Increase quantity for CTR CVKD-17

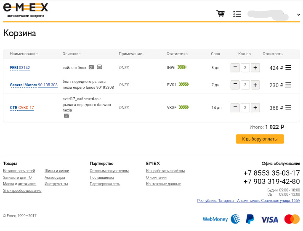[255, 108]
